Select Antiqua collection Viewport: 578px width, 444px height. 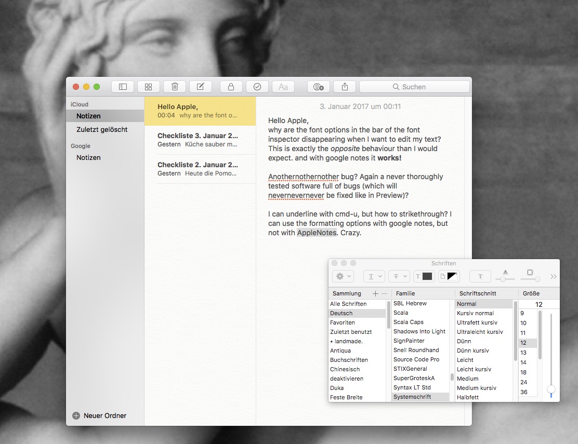point(357,351)
